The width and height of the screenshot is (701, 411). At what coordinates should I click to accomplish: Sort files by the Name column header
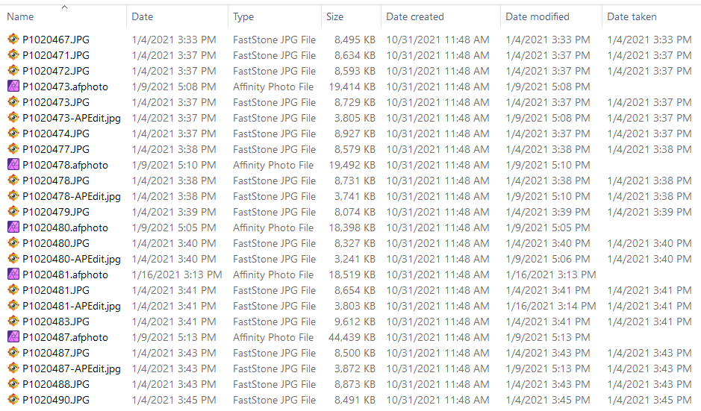tap(20, 17)
